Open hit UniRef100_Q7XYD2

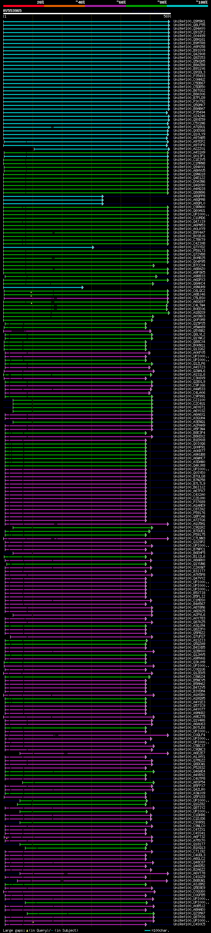(189, 247)
